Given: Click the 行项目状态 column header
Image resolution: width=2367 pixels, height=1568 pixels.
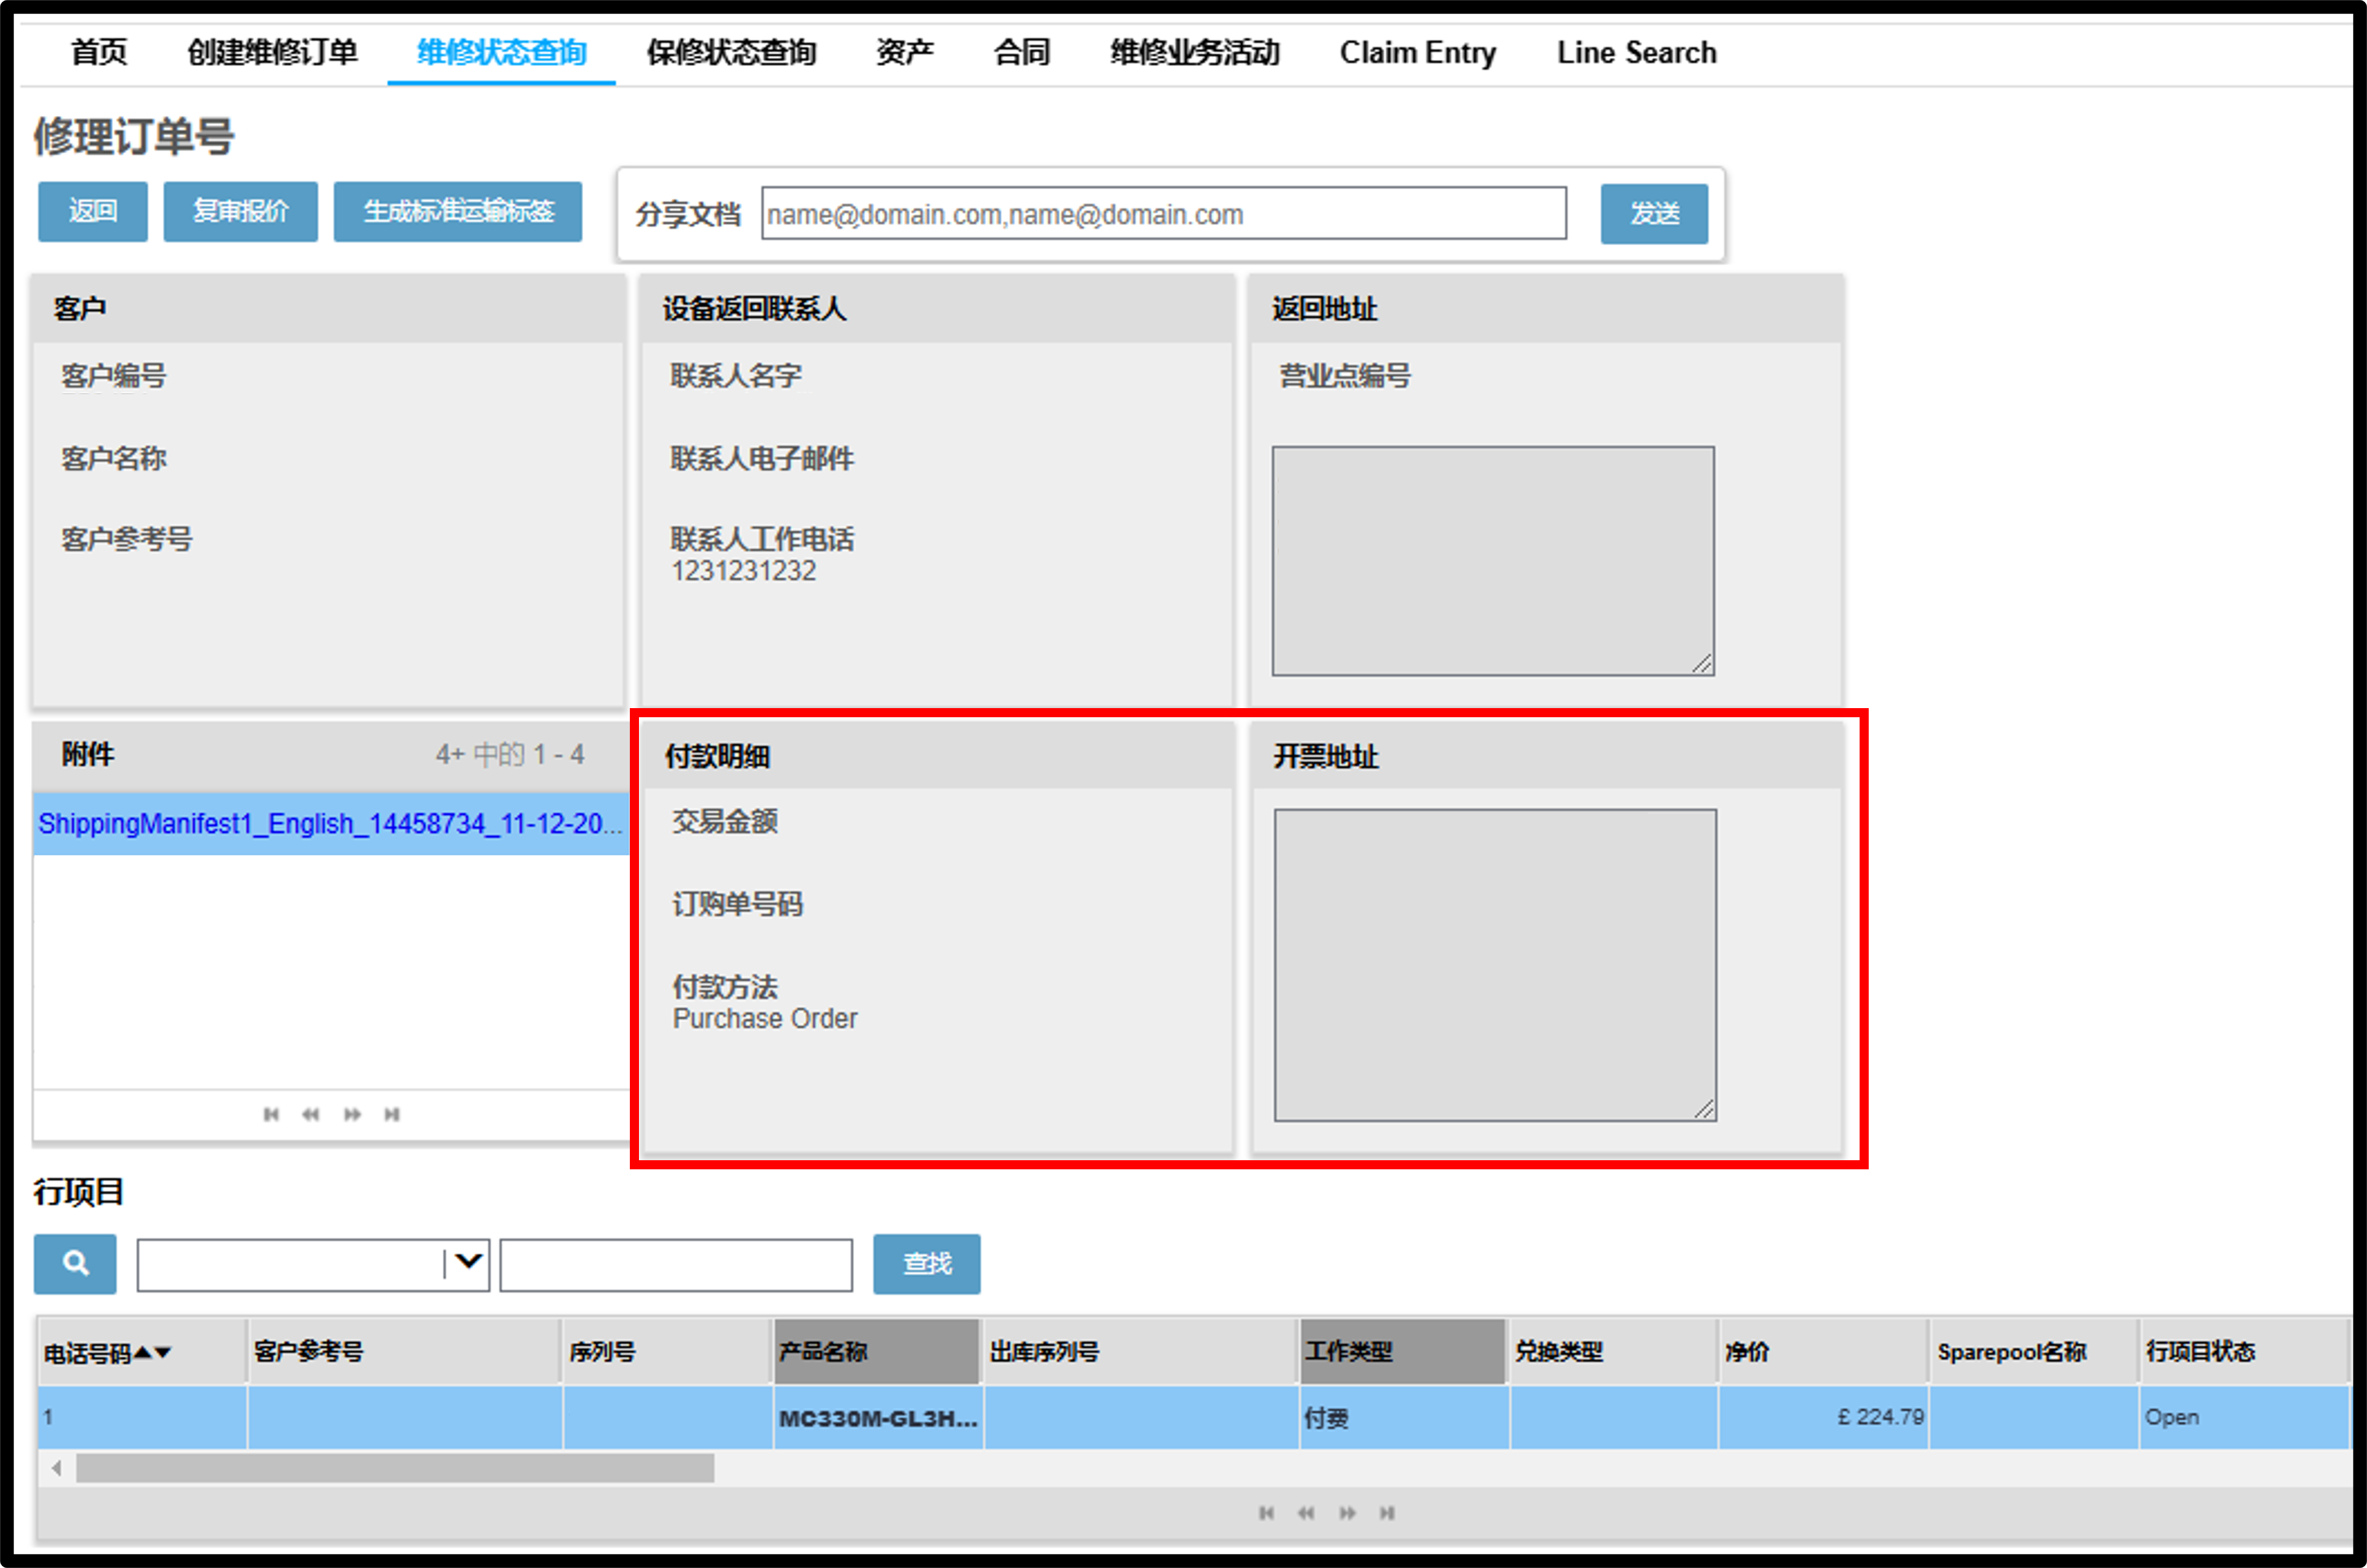Looking at the screenshot, I should tap(2243, 1352).
